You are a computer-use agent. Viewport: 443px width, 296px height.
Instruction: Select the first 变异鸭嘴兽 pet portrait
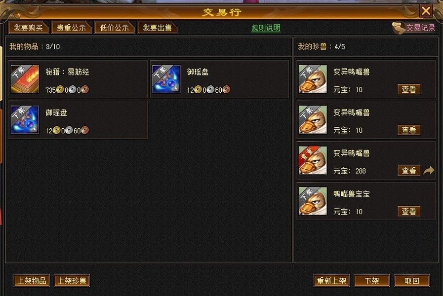pyautogui.click(x=313, y=79)
